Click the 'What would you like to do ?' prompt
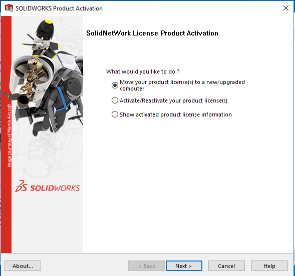Viewport: 295px width, 276px height. [143, 71]
